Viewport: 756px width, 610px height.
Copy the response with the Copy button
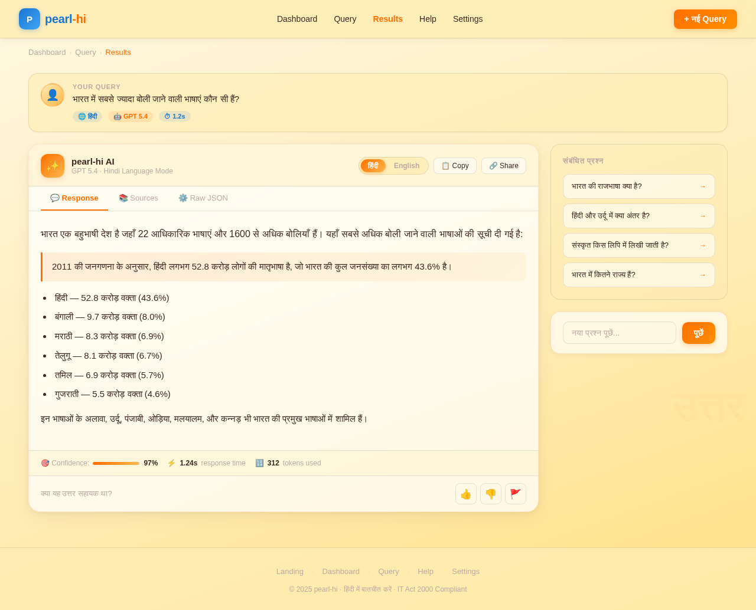pos(455,166)
